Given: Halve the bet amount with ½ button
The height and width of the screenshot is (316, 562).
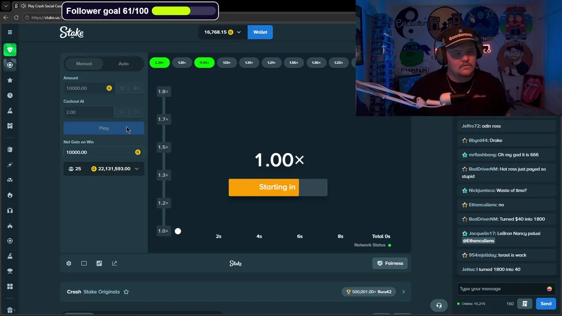Looking at the screenshot, I should click(x=122, y=88).
